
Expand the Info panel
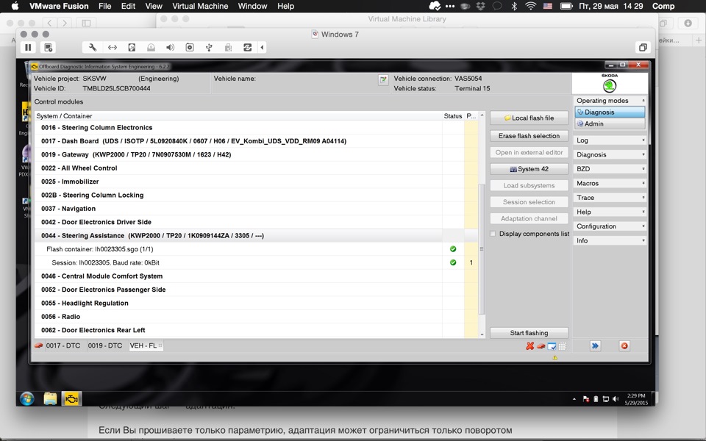click(610, 241)
